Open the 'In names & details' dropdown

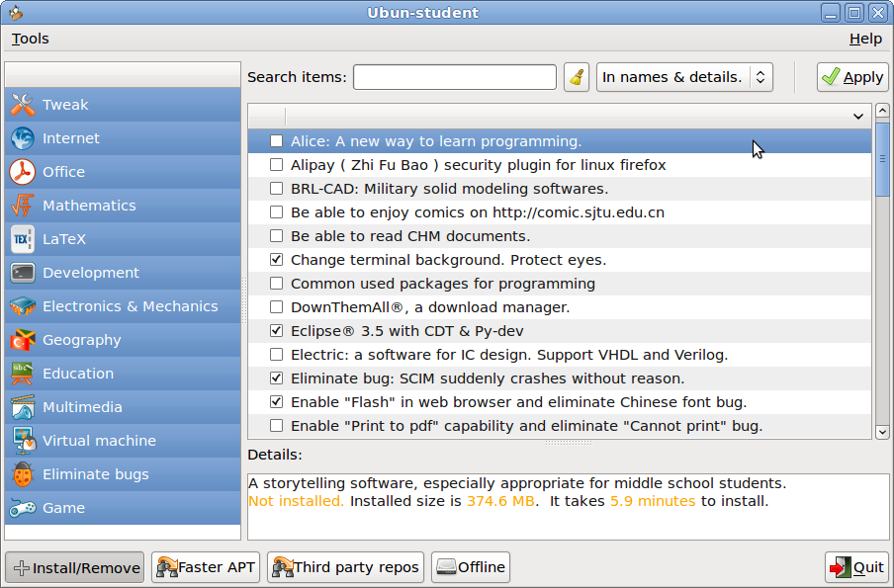pyautogui.click(x=684, y=76)
